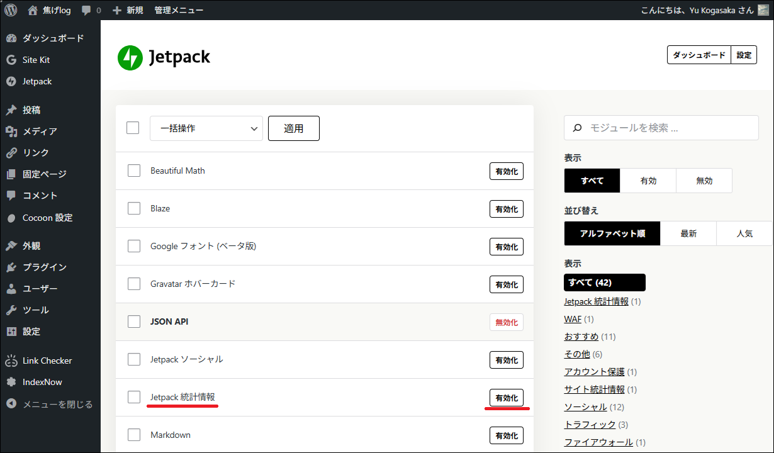Filter by ソーシャル category link
Viewport: 774px width, 453px height.
[x=585, y=407]
